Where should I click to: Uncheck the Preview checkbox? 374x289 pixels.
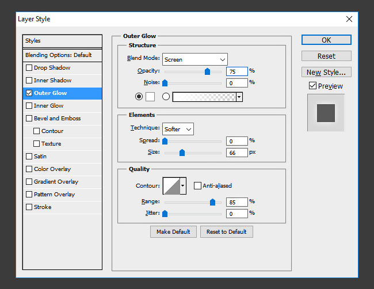click(312, 86)
